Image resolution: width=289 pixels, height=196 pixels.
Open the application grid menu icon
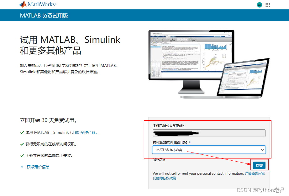(267, 5)
